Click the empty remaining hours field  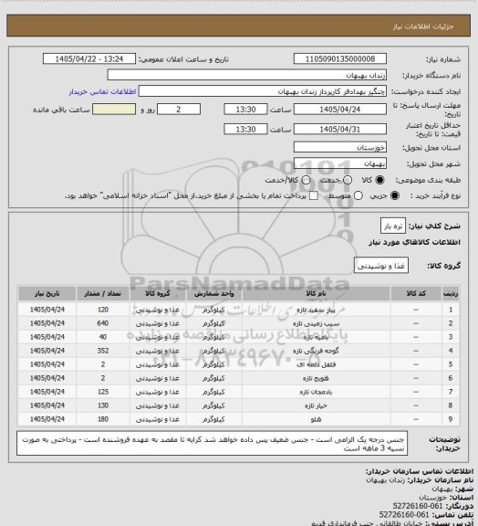[114, 110]
